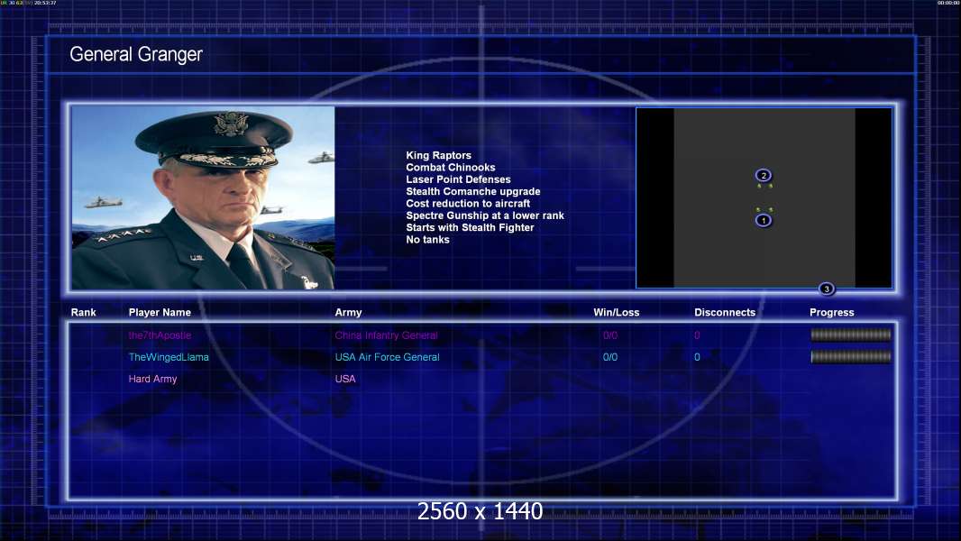The image size is (961, 541).
Task: Click the USA army of Hard Army
Action: [x=345, y=379]
